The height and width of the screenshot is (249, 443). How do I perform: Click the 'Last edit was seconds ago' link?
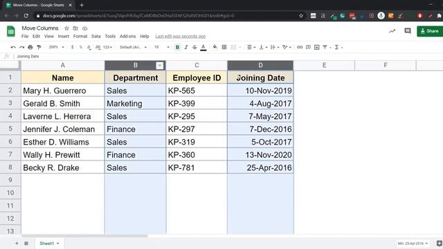pos(181,36)
